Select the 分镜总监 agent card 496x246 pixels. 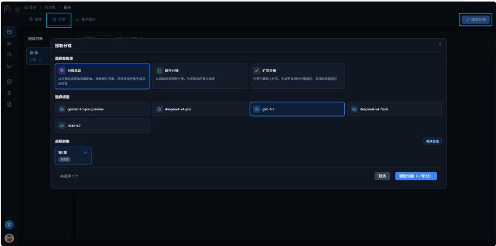102,76
